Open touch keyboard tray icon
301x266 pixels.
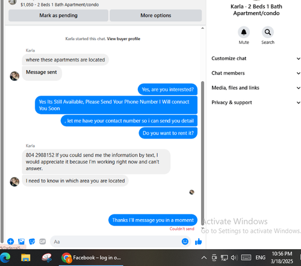pyautogui.click(x=246, y=258)
